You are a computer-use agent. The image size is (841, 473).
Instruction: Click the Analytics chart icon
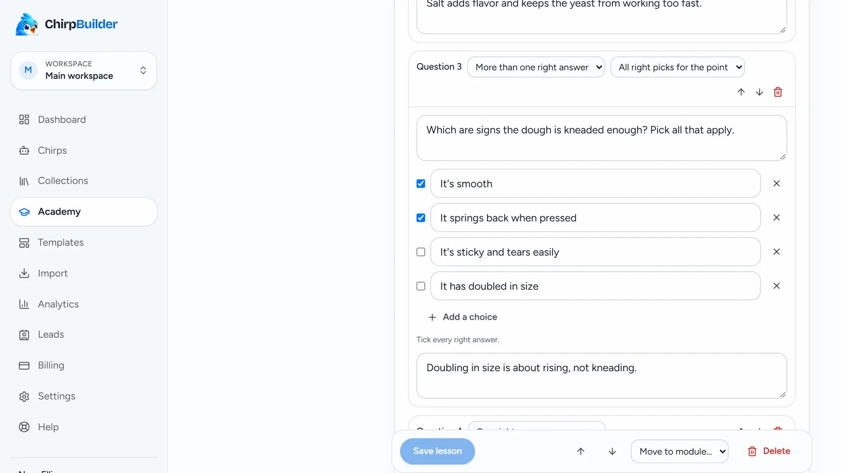coord(24,304)
